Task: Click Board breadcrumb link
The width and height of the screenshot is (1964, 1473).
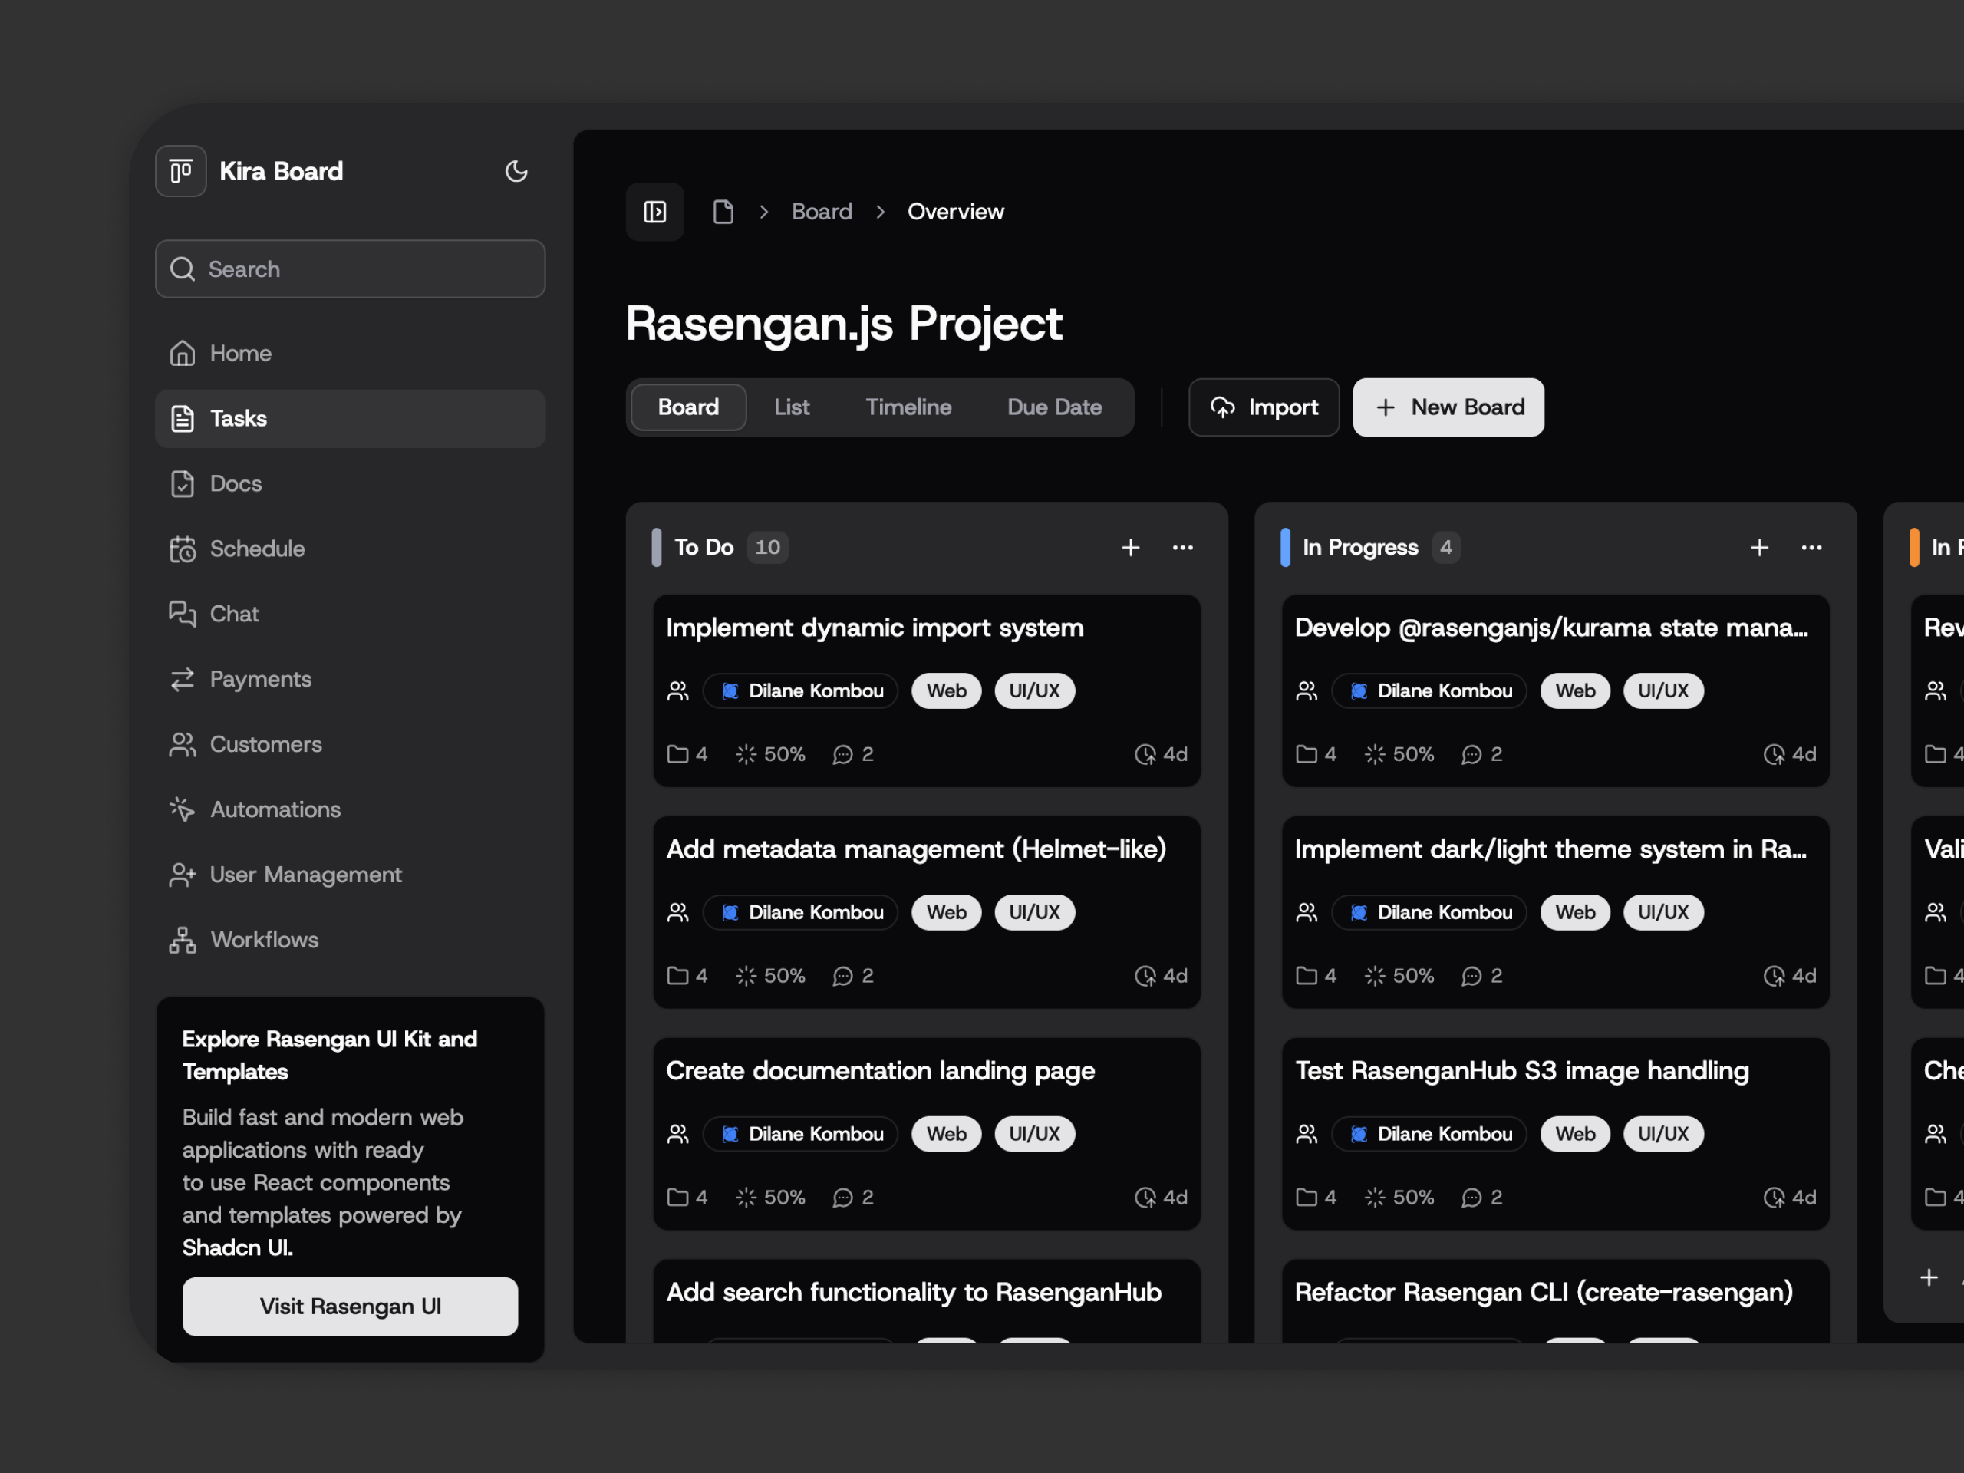Action: click(x=822, y=213)
